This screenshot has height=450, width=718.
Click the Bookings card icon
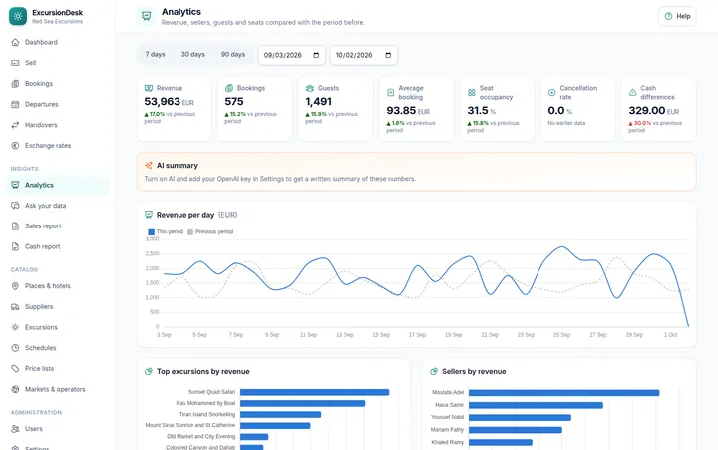pyautogui.click(x=229, y=88)
